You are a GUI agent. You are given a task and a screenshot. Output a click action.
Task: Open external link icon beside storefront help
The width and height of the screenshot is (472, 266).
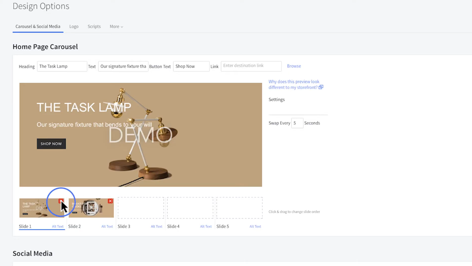click(x=321, y=87)
